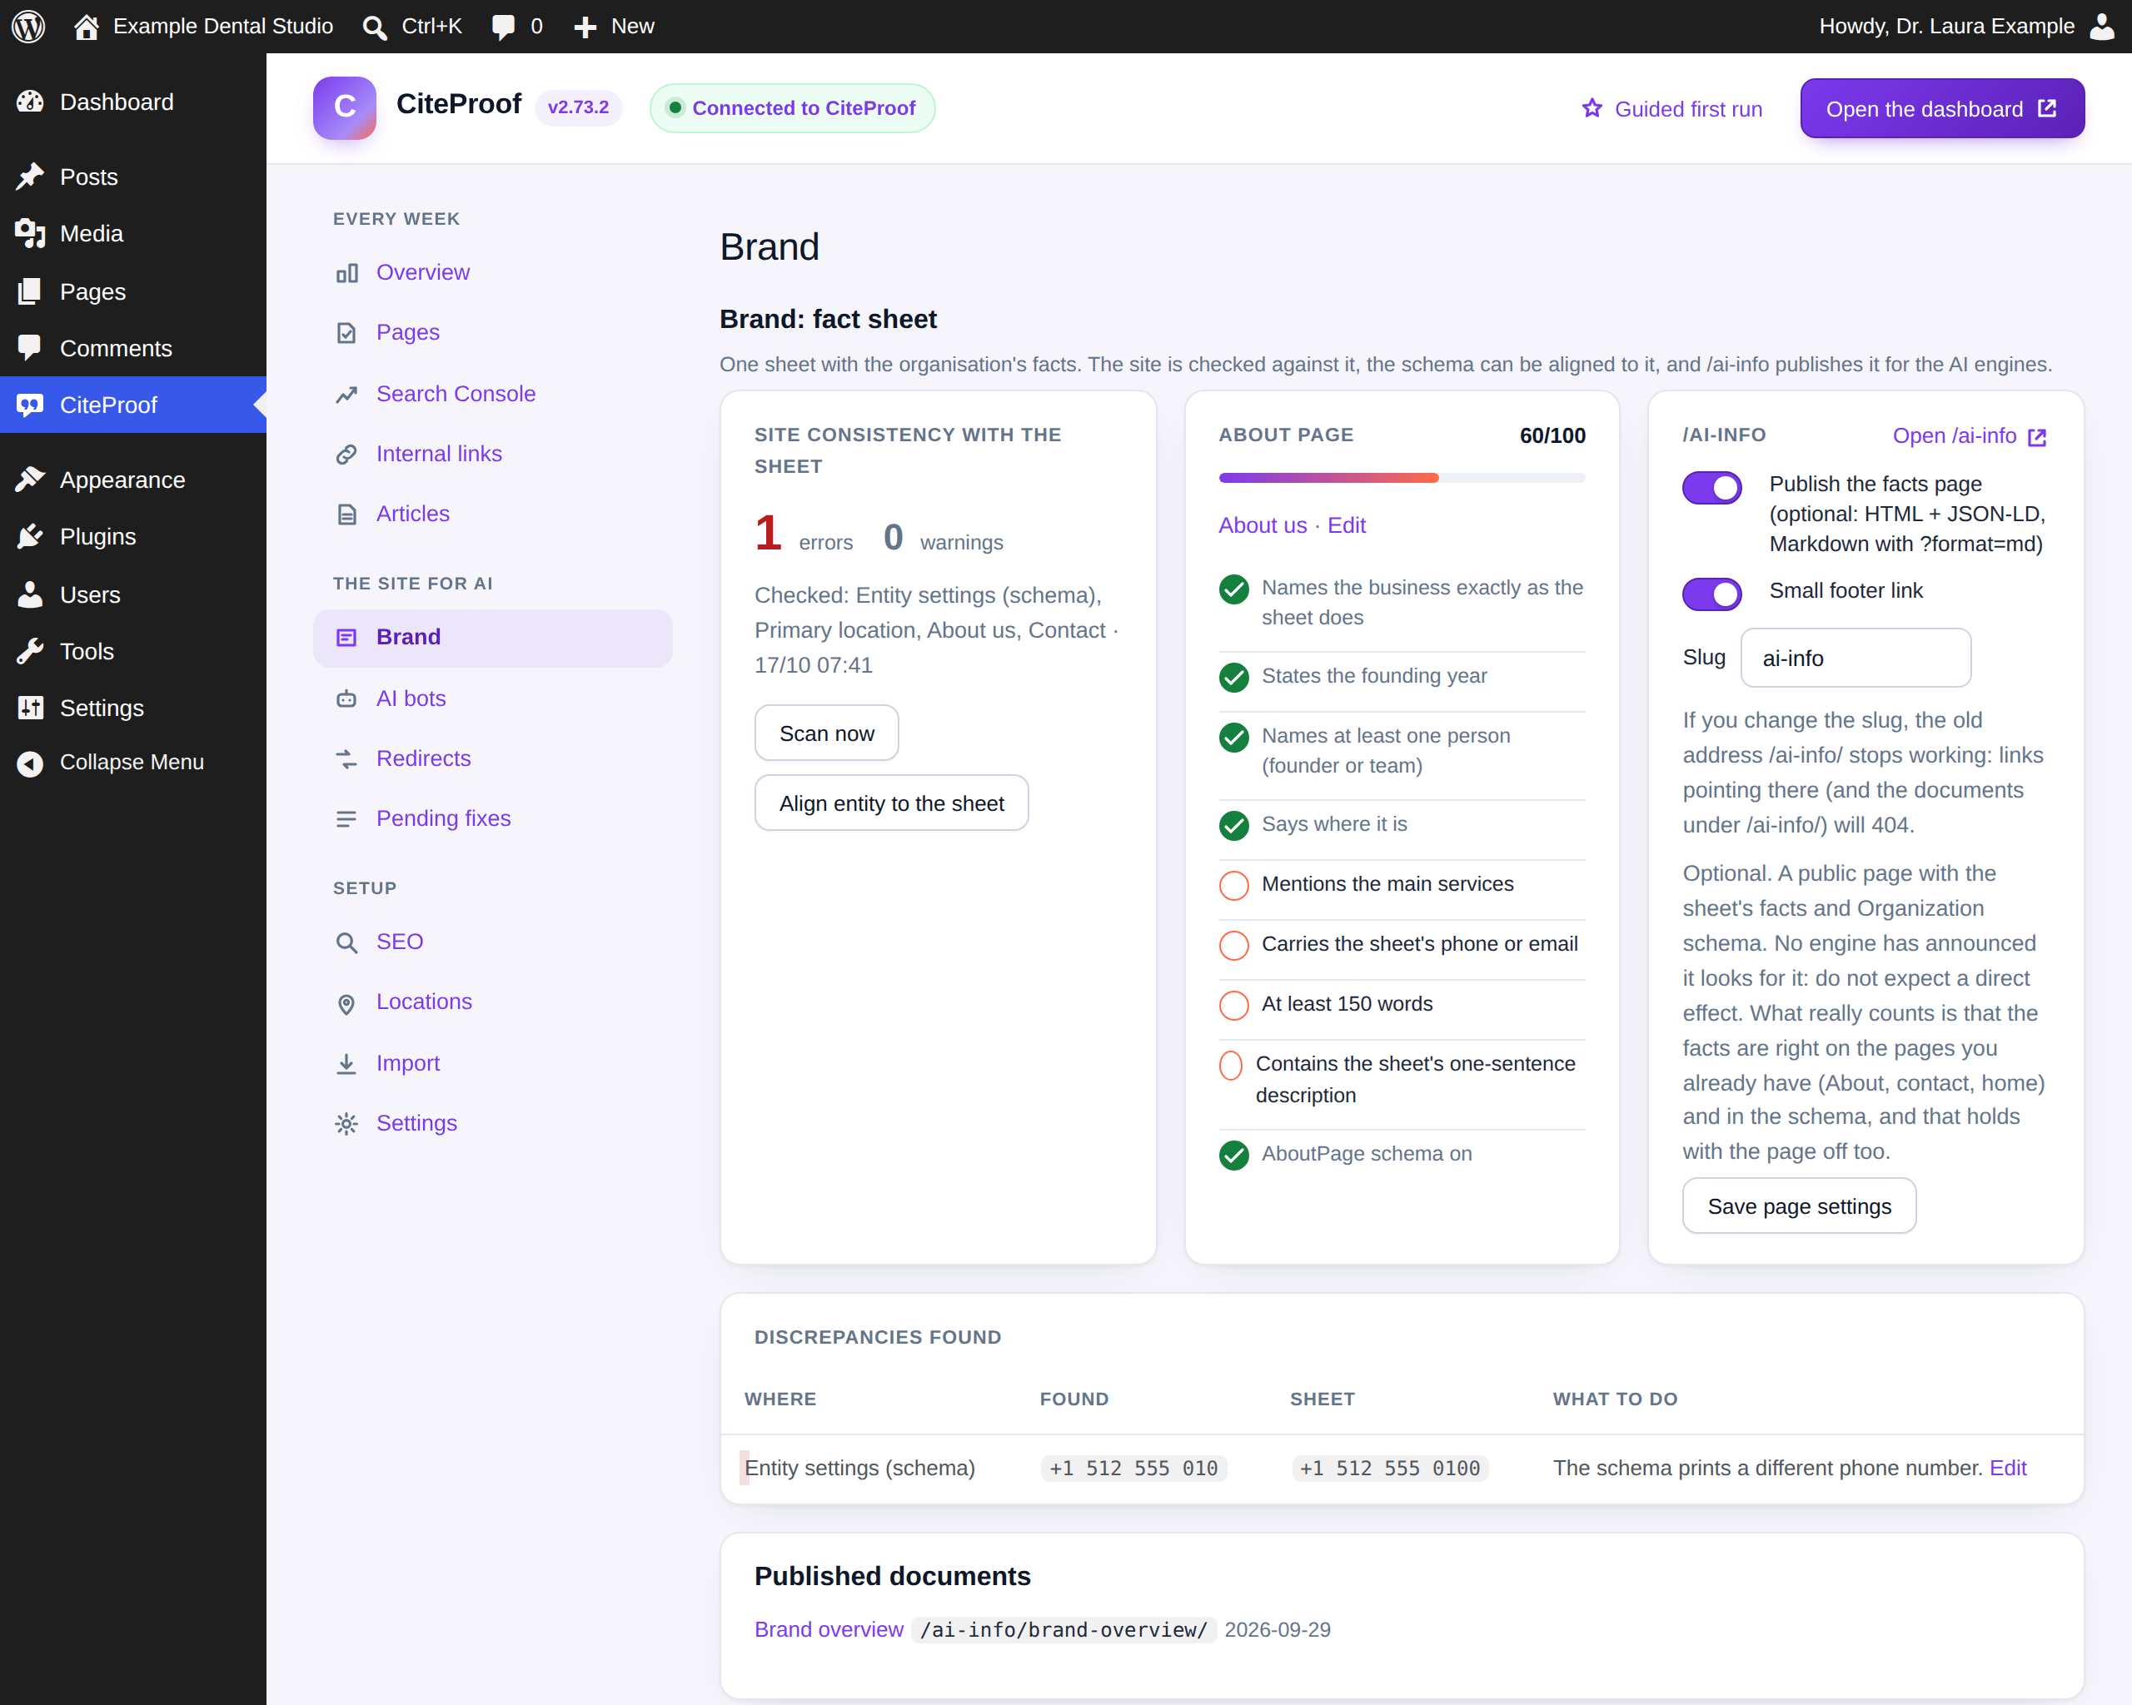This screenshot has height=1705, width=2132.
Task: Click the About us link
Action: pyautogui.click(x=1262, y=524)
